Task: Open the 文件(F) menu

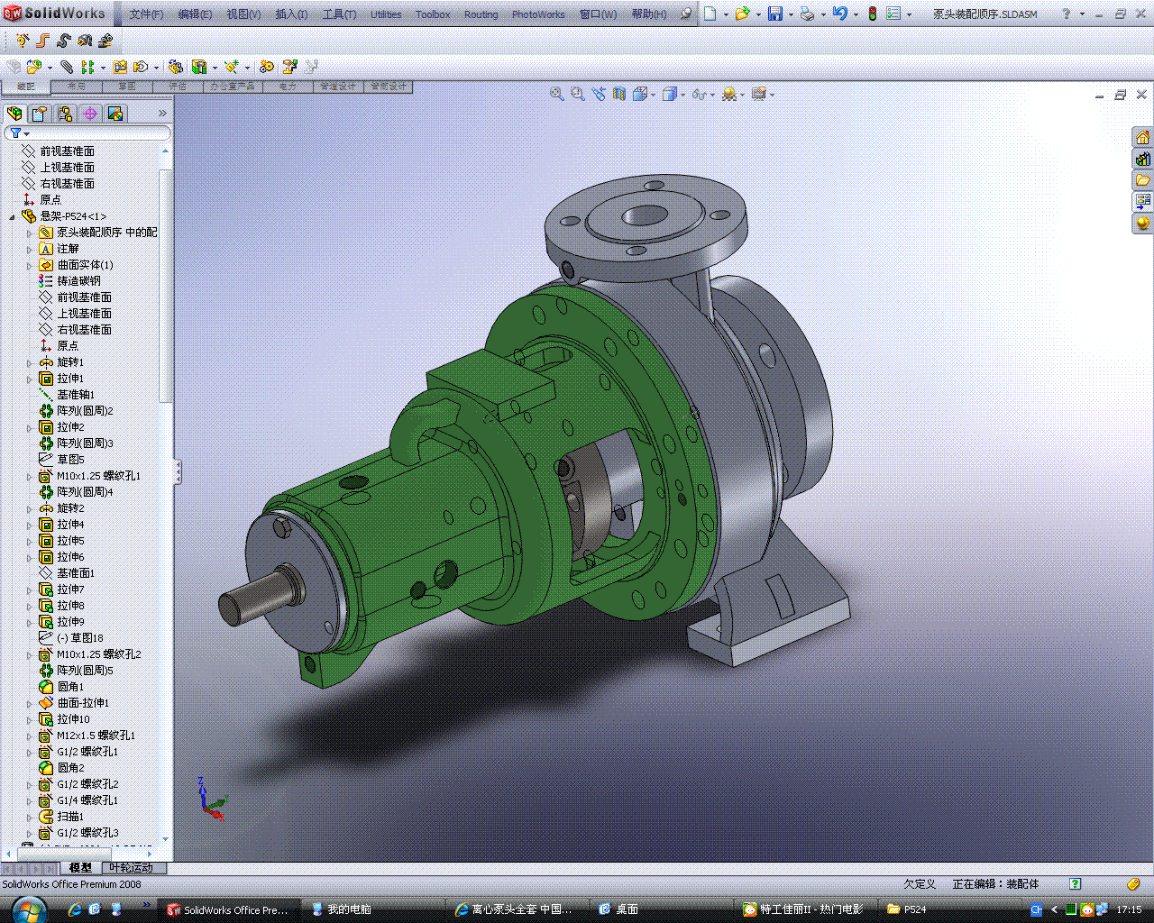Action: [x=146, y=14]
